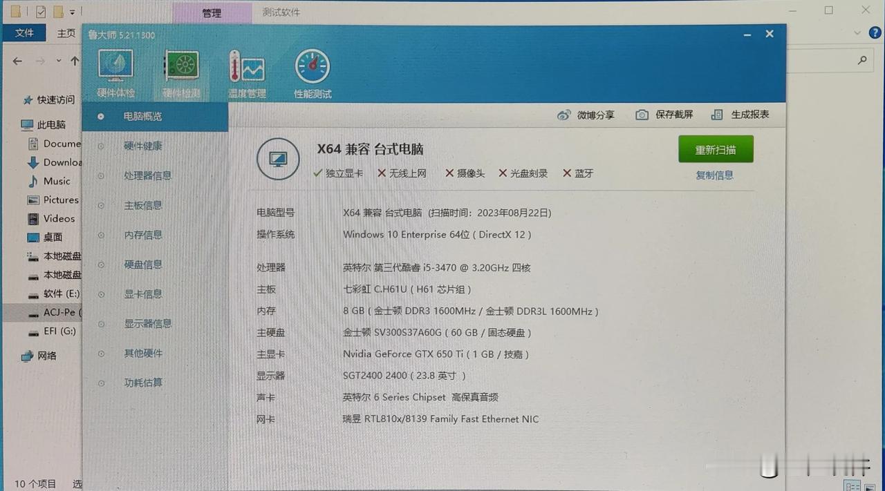Click the 复制信息 link
885x491 pixels.
(714, 175)
